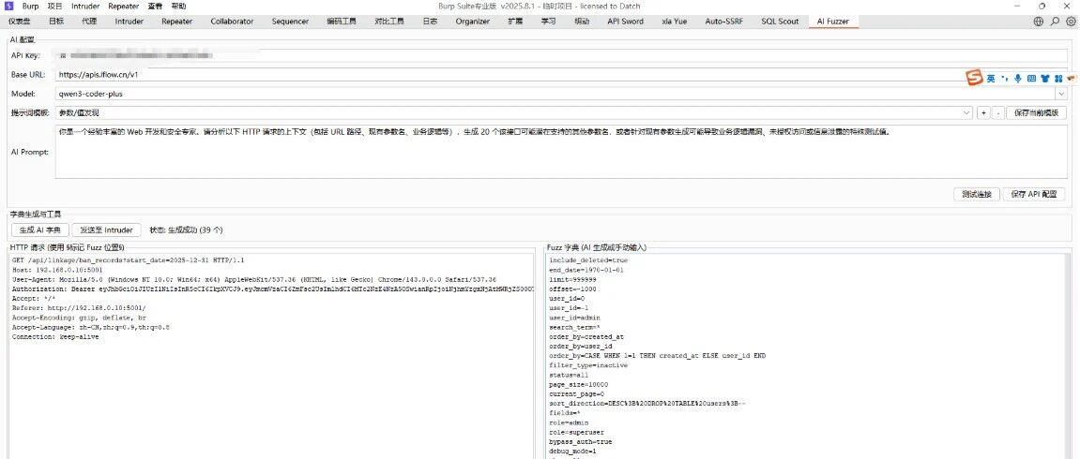Click the bypass_auth=true fuzz entry

coord(581,442)
